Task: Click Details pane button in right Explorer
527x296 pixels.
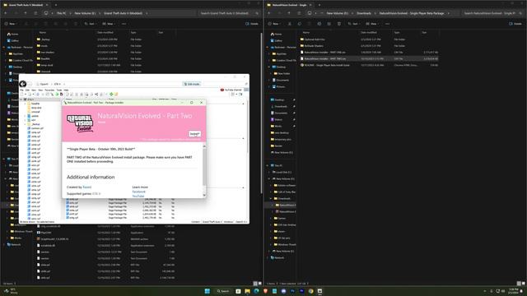Action: coord(515,24)
